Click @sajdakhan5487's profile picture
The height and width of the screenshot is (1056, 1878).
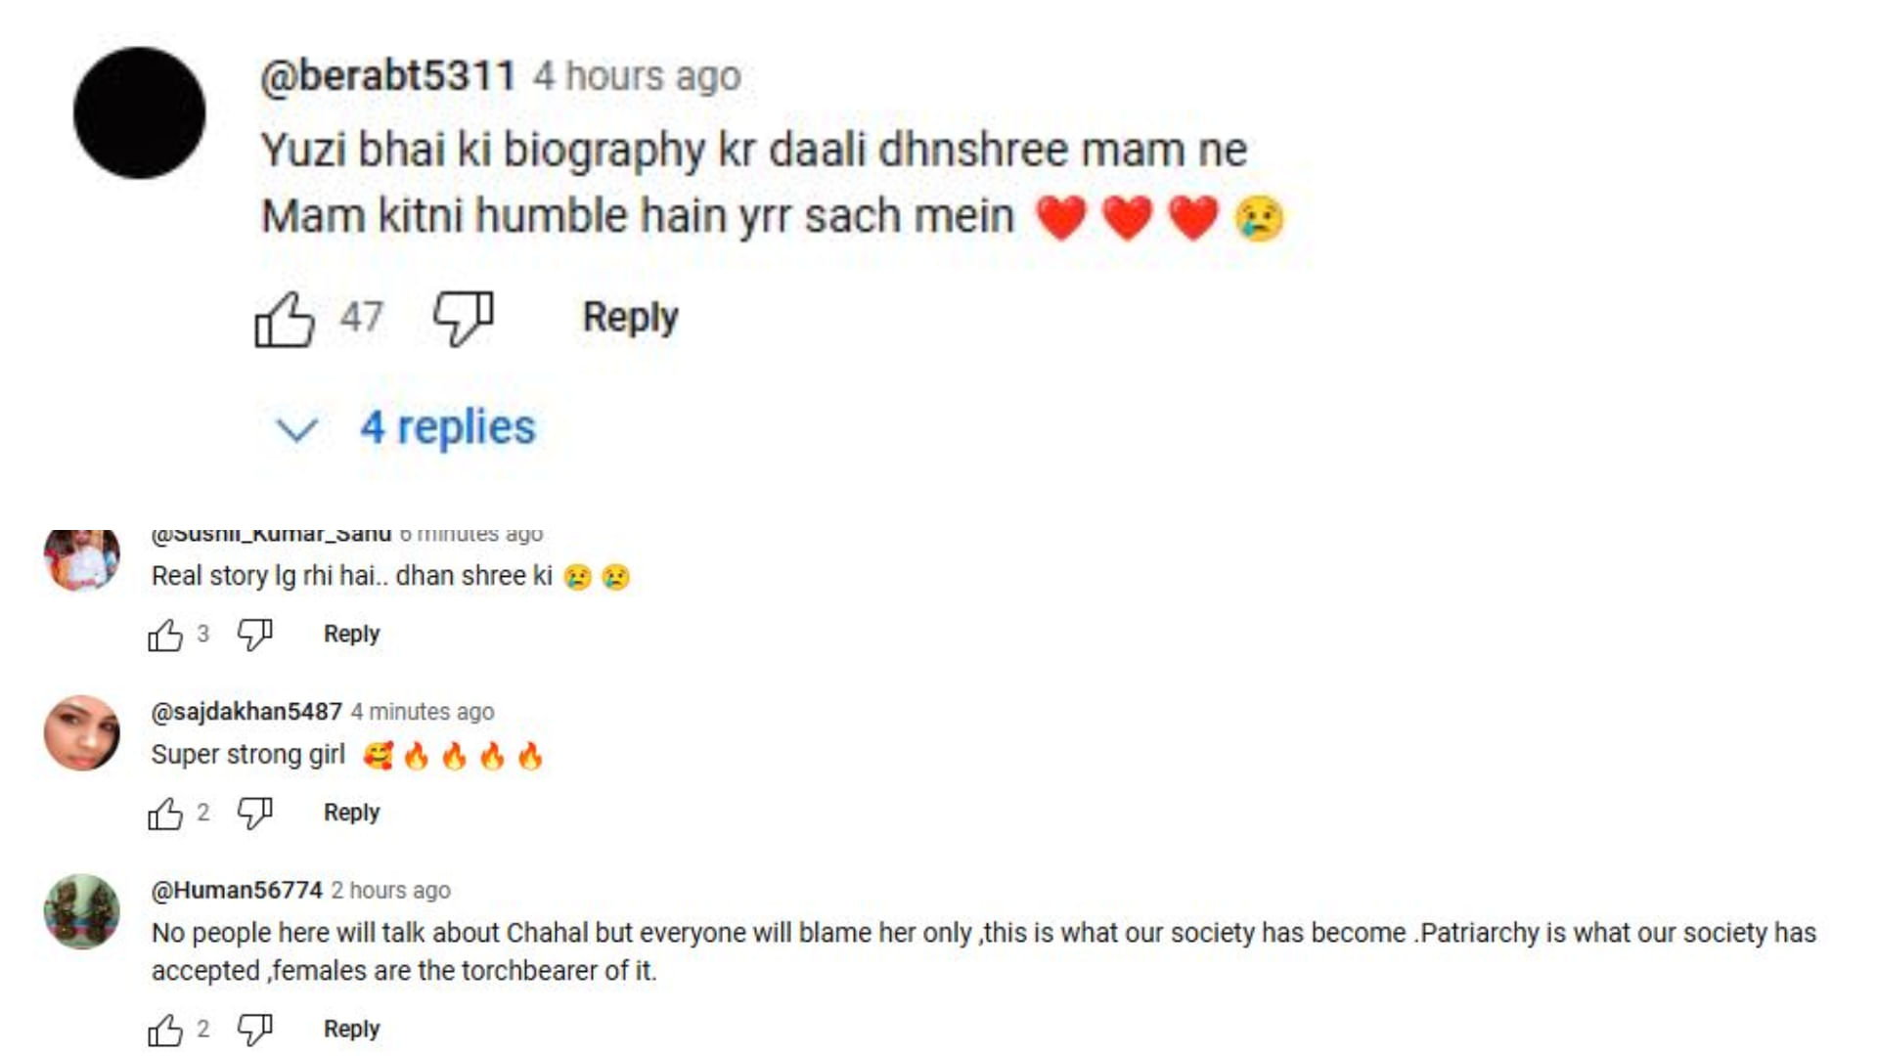click(x=82, y=732)
